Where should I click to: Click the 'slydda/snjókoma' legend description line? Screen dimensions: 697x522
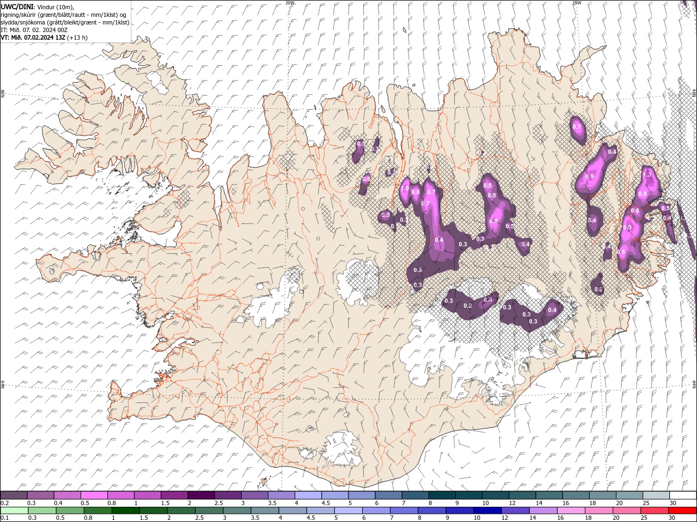pos(65,22)
